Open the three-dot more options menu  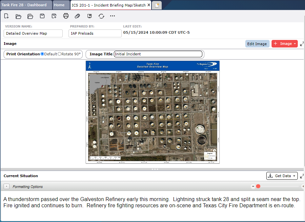(112, 16)
